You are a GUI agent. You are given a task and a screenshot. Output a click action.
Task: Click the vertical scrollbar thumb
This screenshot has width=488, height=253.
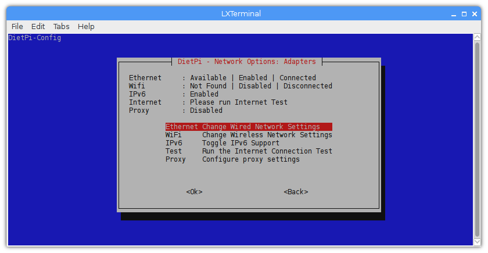(x=477, y=140)
